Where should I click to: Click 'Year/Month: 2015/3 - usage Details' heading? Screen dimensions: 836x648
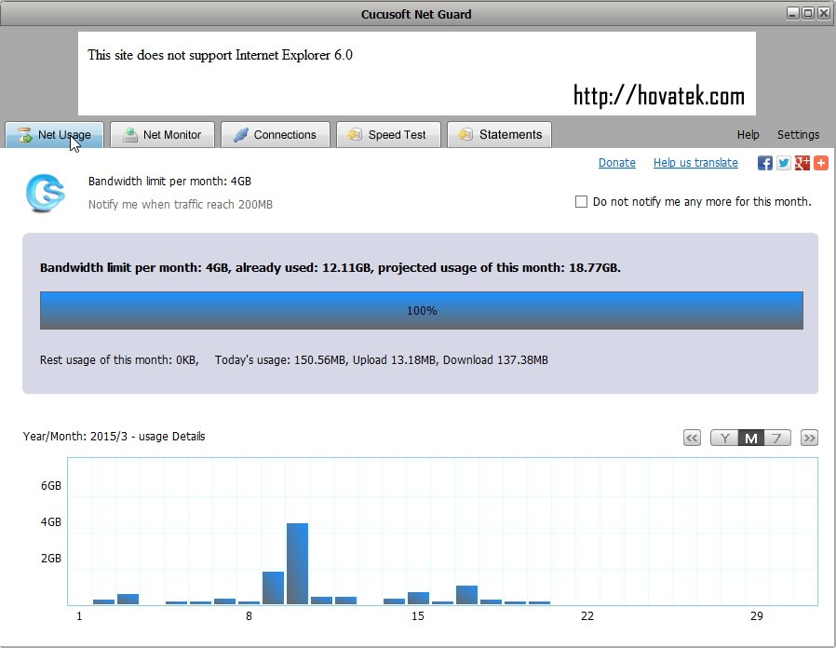tap(115, 437)
